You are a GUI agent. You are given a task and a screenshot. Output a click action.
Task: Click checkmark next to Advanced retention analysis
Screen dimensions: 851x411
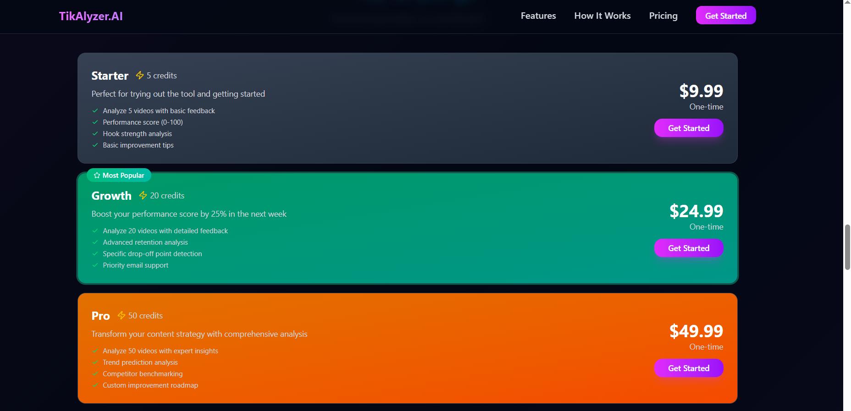(95, 242)
